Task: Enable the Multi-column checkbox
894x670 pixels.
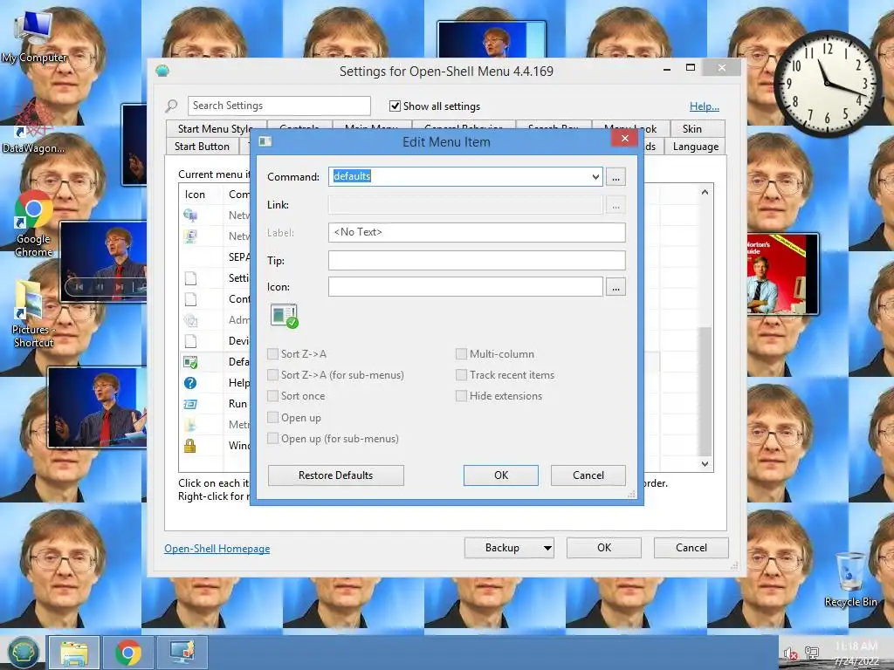Action: click(461, 354)
